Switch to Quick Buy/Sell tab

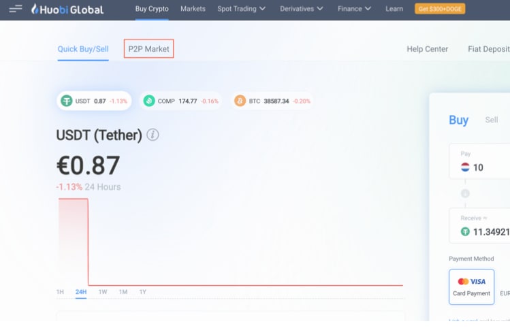tap(83, 49)
